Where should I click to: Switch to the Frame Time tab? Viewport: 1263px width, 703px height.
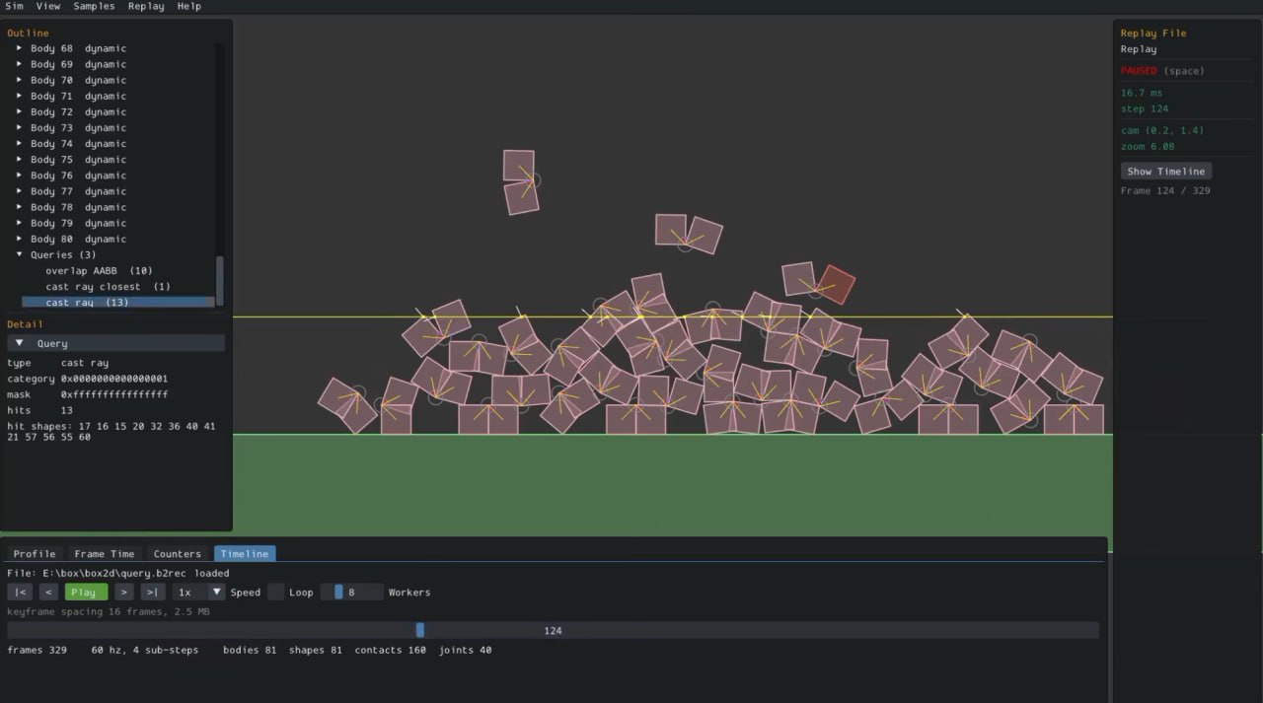coord(105,554)
